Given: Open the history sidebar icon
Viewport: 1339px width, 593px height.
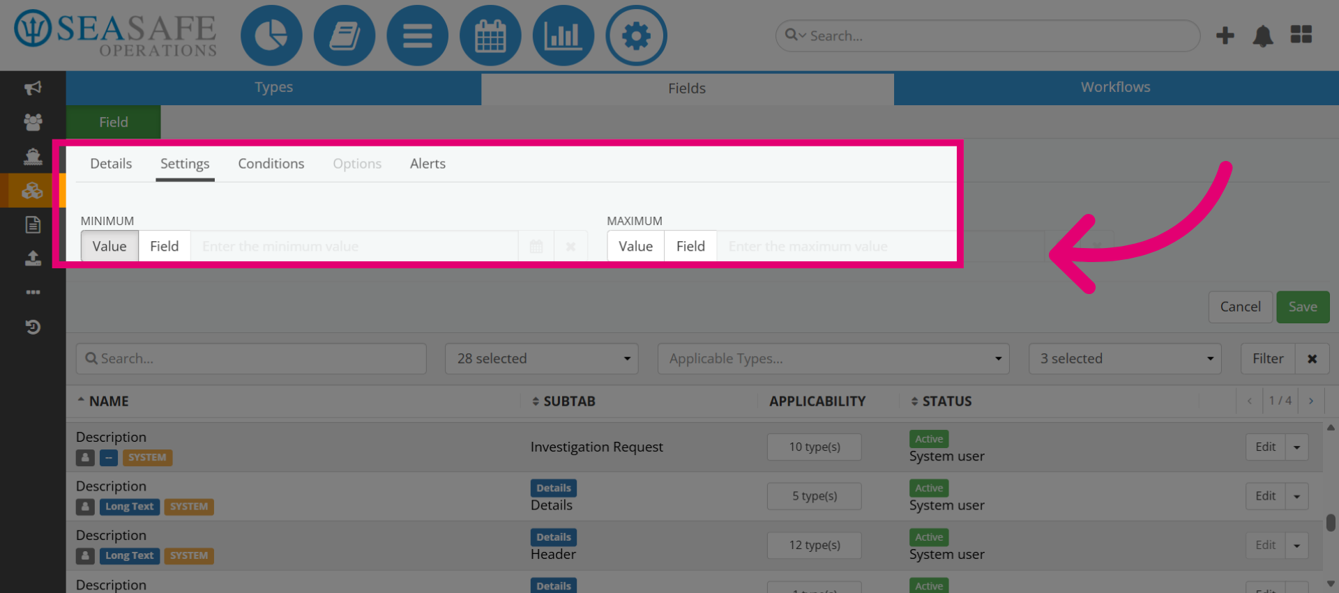Looking at the screenshot, I should (33, 327).
